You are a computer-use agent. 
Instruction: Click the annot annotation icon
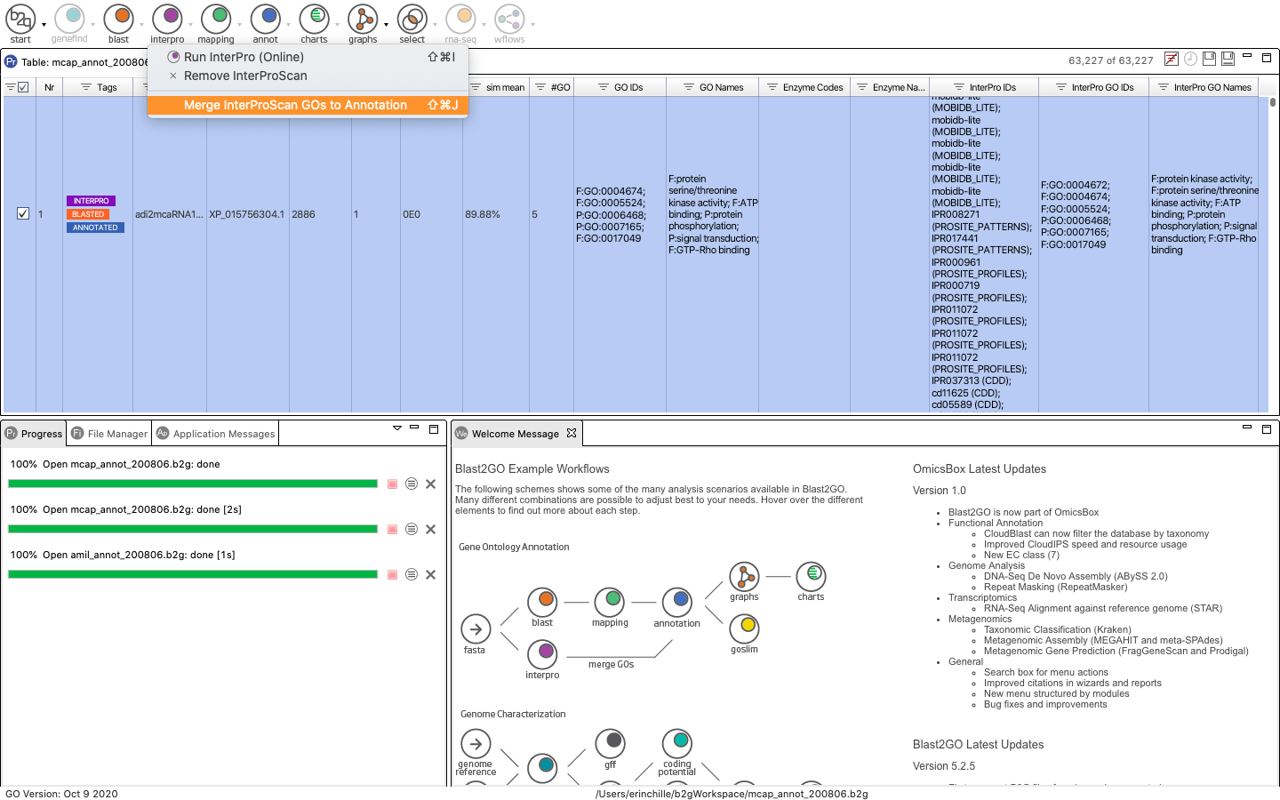click(265, 19)
